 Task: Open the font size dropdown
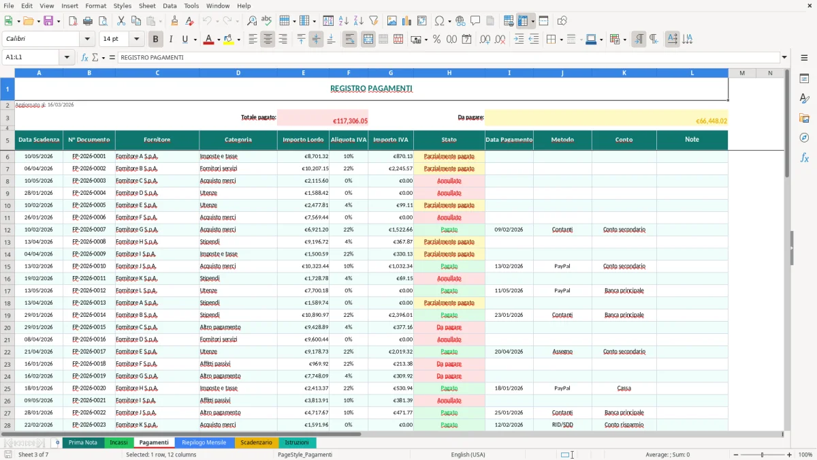pyautogui.click(x=136, y=40)
